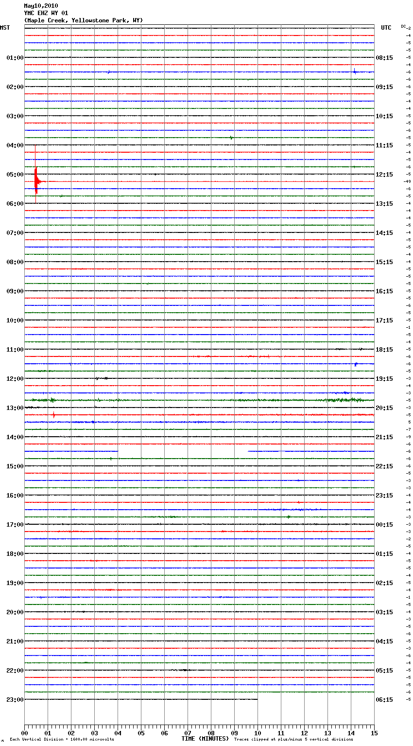The height and width of the screenshot is (746, 413).
Task: Click 'Each Vertical Division = 1600.00 microvolts' note
Action: pyautogui.click(x=62, y=740)
